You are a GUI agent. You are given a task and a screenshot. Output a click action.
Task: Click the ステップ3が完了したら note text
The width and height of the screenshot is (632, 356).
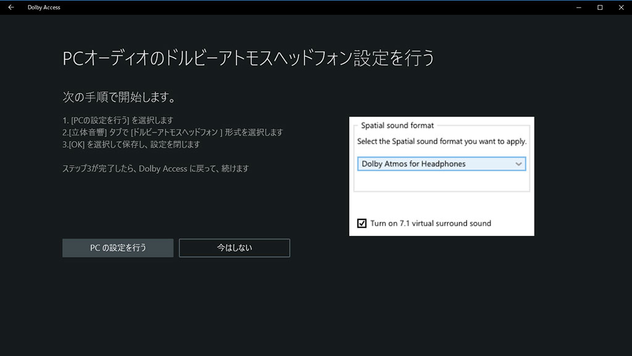[156, 169]
